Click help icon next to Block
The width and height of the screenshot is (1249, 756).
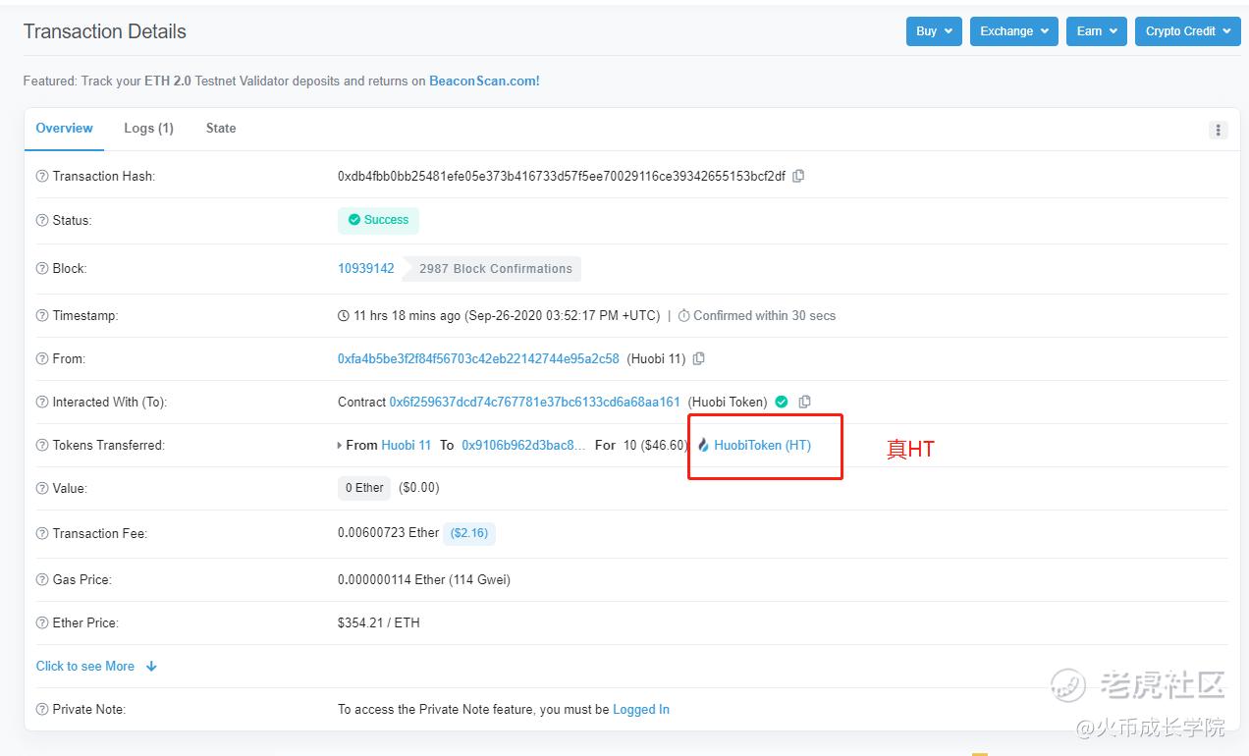pos(42,268)
